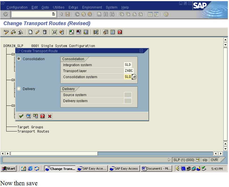Image resolution: width=229 pixels, height=187 pixels.
Task: Click the Delete trash can icon
Action: 45,32
